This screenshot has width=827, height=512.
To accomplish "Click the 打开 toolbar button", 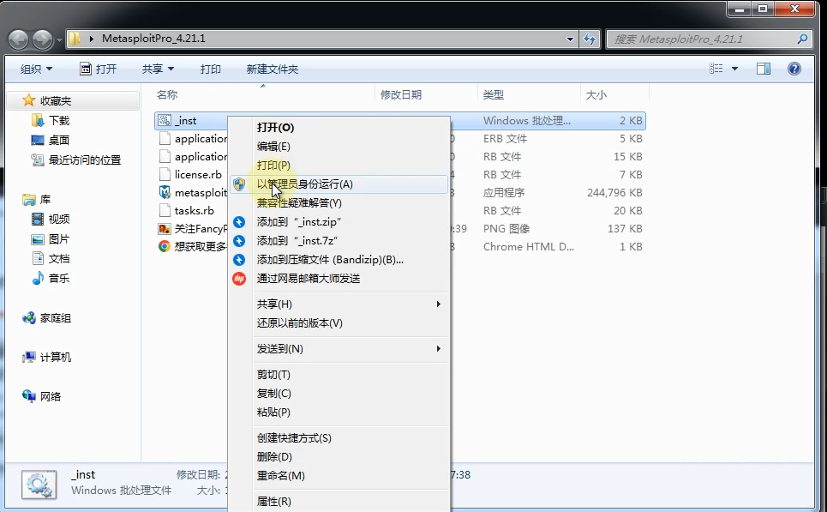I will coord(98,69).
